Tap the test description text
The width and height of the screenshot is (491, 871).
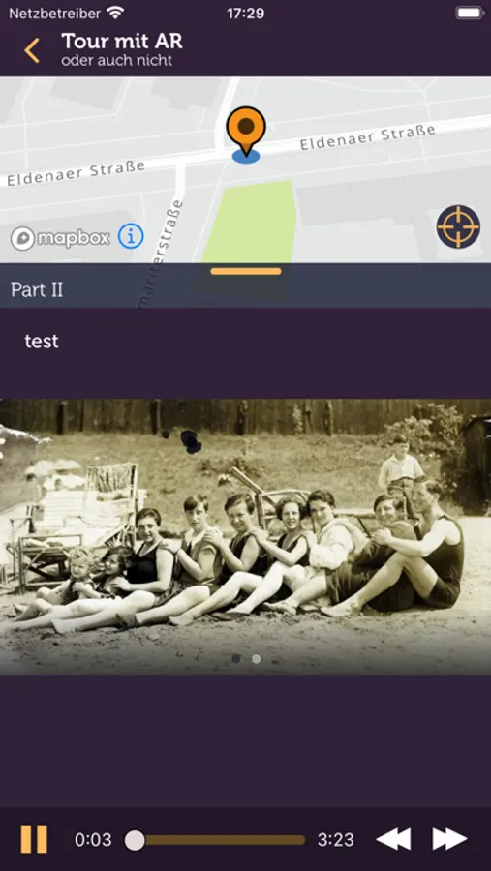click(42, 341)
